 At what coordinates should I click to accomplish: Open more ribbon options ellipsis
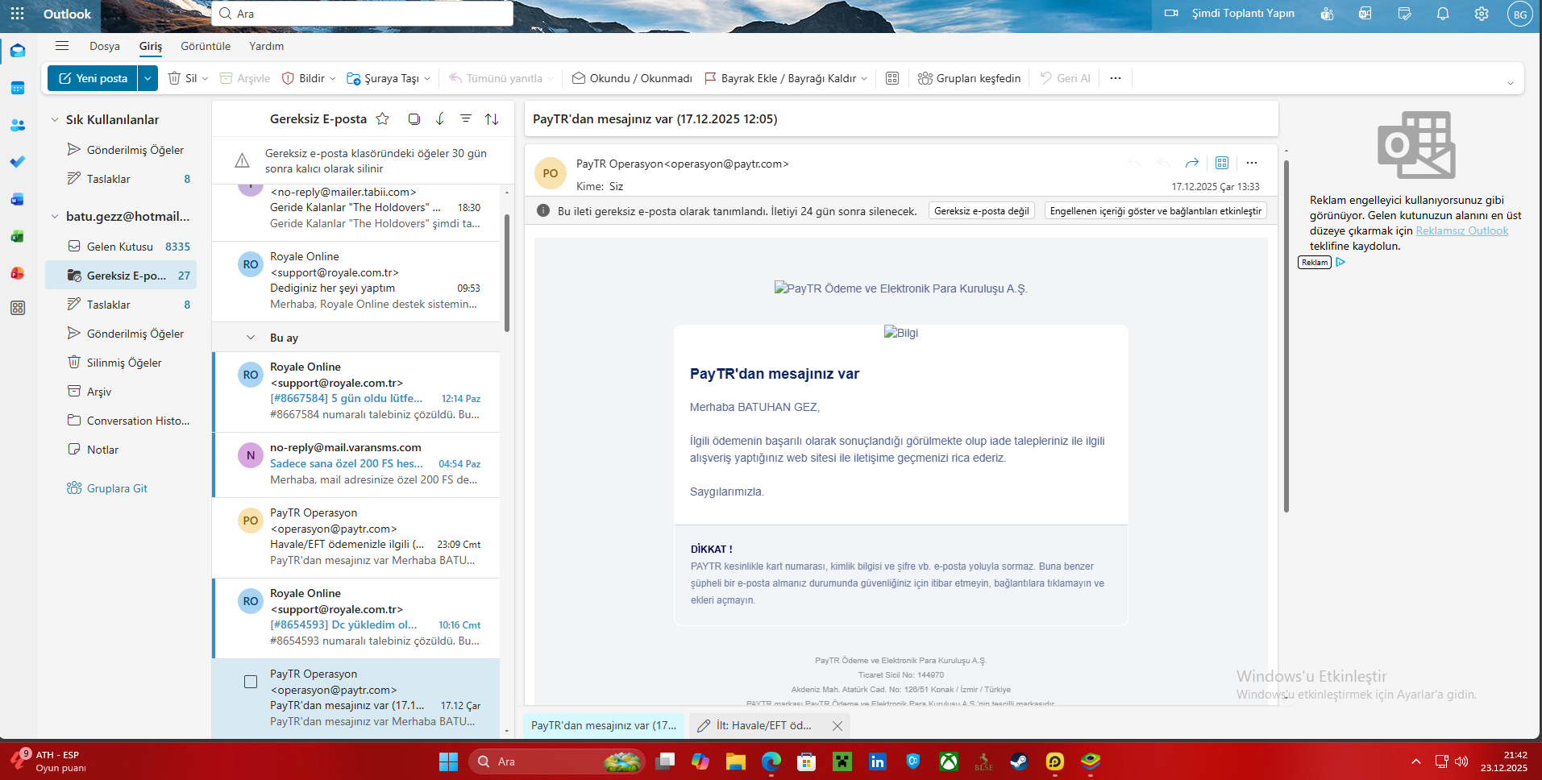point(1116,78)
